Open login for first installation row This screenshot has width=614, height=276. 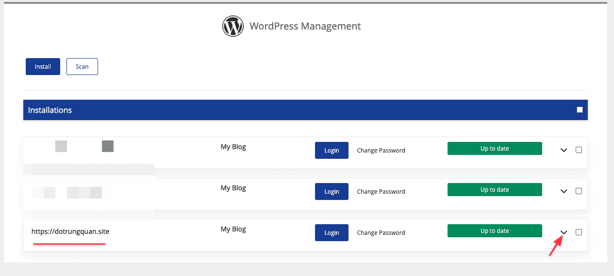coord(332,150)
